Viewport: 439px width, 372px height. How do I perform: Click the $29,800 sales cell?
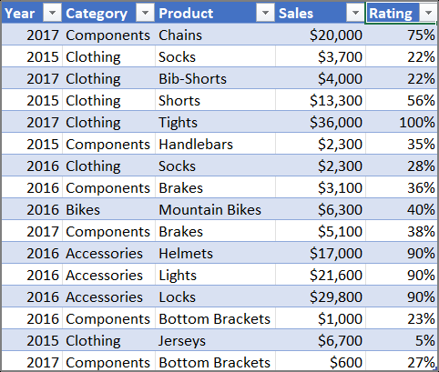pyautogui.click(x=321, y=297)
